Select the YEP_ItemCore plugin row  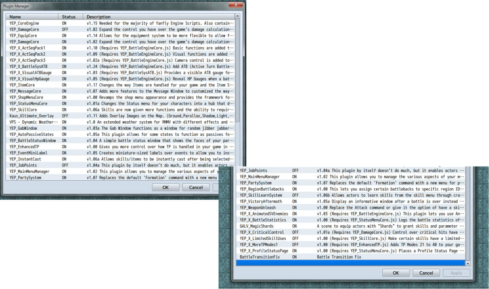click(x=120, y=85)
